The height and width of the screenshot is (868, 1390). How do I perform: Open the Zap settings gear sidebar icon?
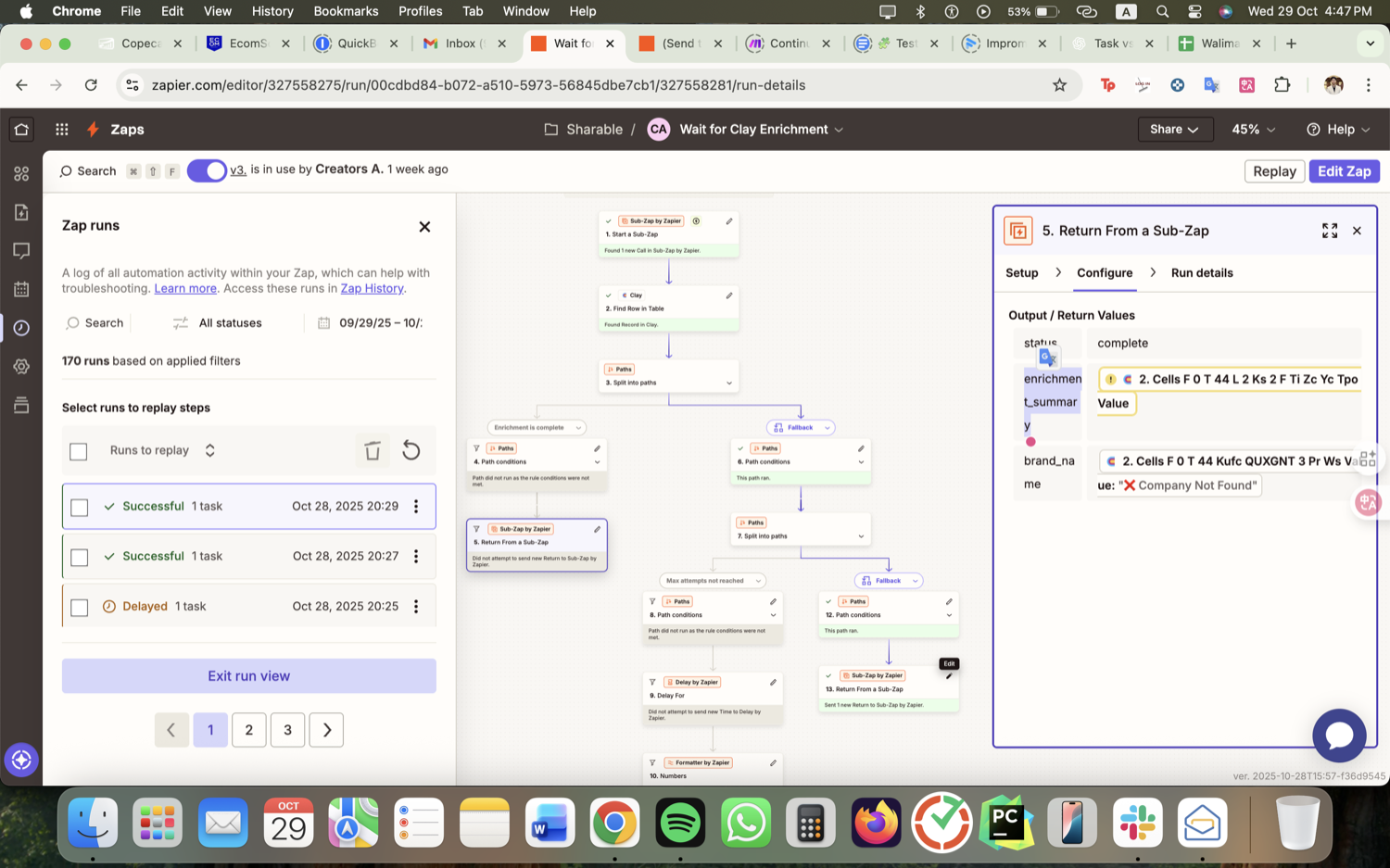(x=21, y=367)
